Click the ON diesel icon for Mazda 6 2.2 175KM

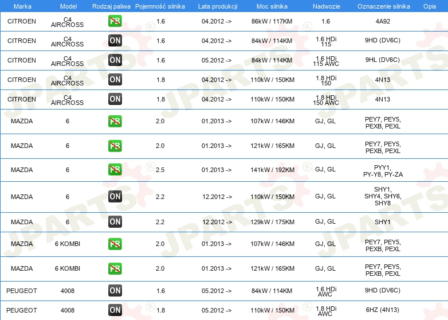pyautogui.click(x=115, y=222)
